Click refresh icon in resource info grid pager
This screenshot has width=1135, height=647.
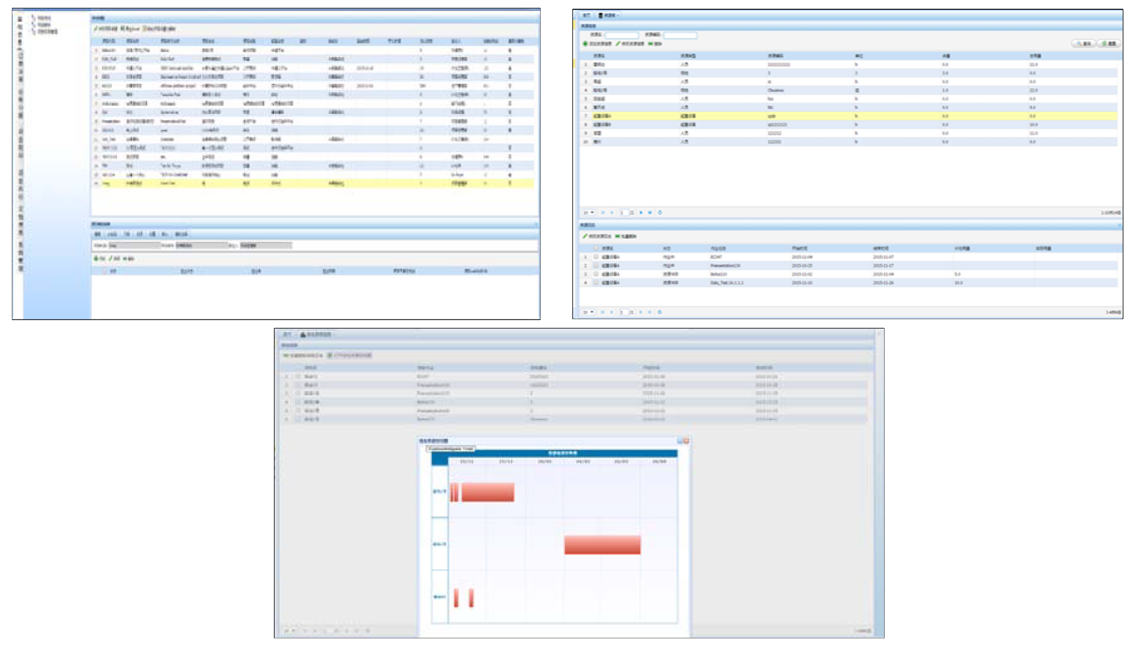click(660, 212)
